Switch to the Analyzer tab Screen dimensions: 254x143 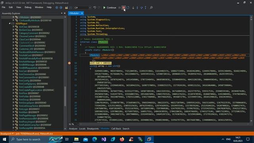(x=73, y=129)
